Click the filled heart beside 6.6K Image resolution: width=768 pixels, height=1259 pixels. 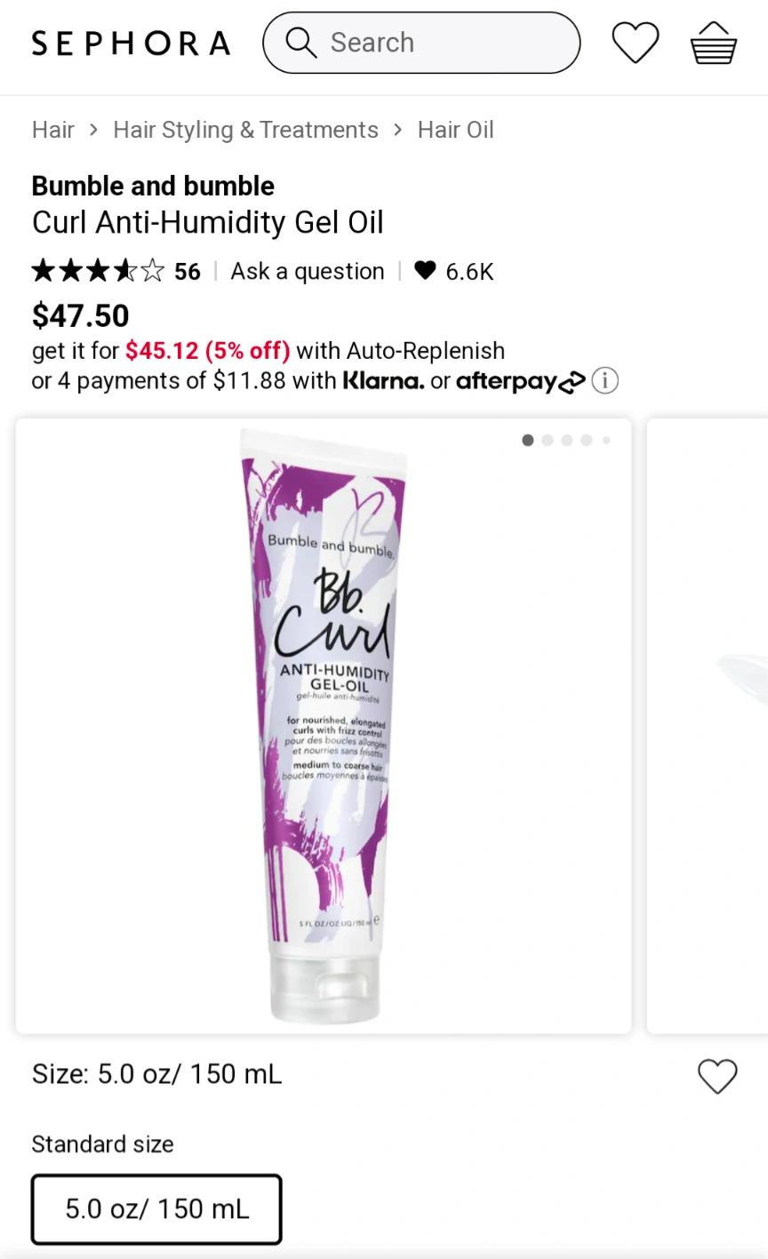tap(425, 270)
